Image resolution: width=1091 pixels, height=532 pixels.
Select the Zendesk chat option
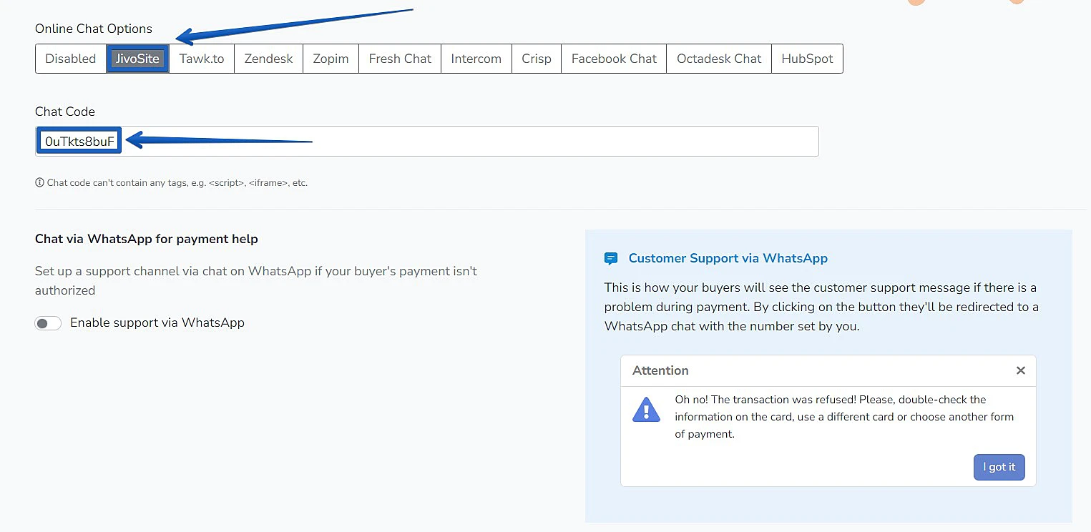pyautogui.click(x=268, y=59)
